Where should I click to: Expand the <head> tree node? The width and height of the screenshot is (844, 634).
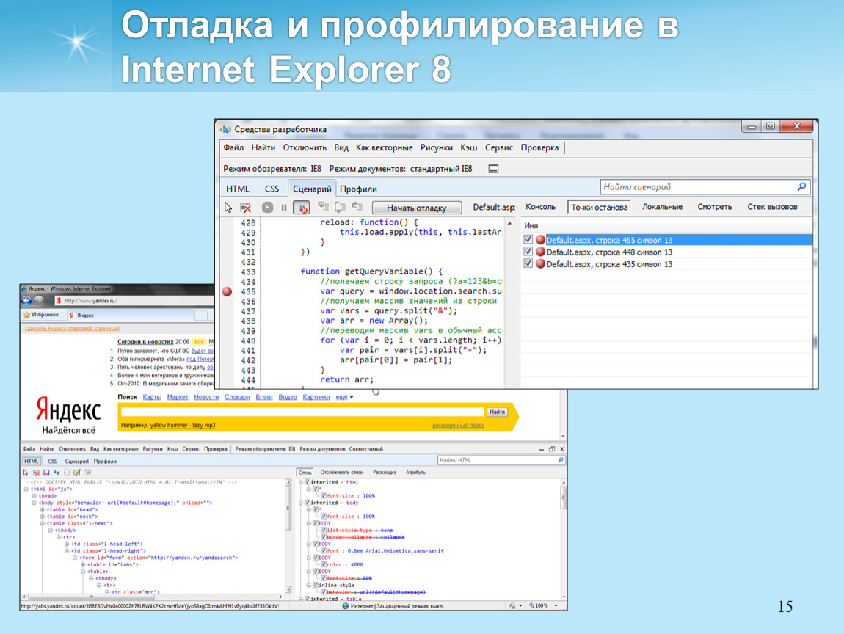34,496
